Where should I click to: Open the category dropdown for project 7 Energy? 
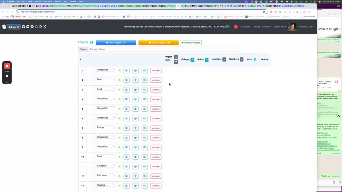(x=105, y=127)
